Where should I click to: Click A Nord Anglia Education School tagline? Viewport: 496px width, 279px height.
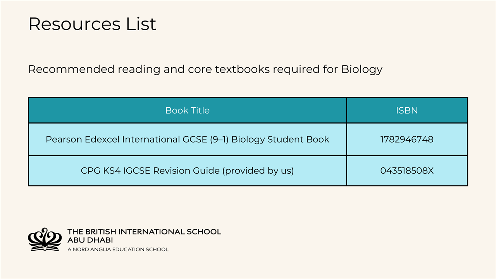tap(118, 250)
